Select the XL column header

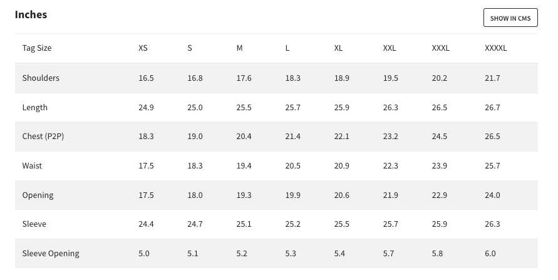coord(338,48)
